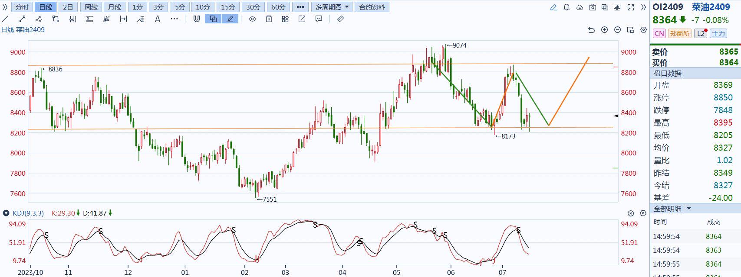Open the price alert bell
This screenshot has height=277, width=741.
click(x=566, y=7)
